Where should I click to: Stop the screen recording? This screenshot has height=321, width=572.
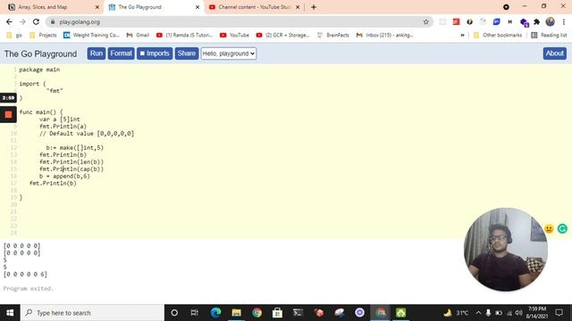[x=8, y=115]
